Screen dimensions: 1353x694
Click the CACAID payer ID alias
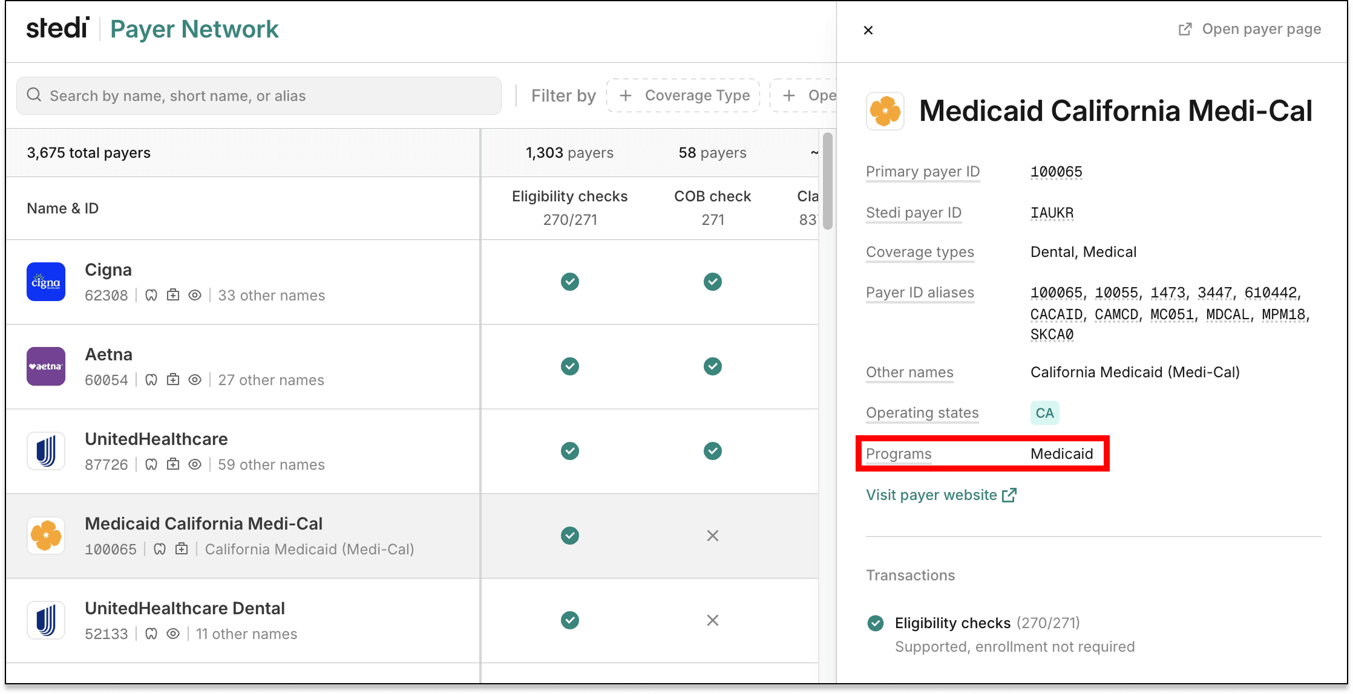coord(1057,314)
